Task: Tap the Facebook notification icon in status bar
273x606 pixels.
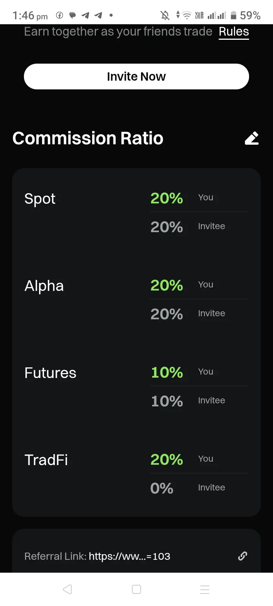Action: pos(60,15)
